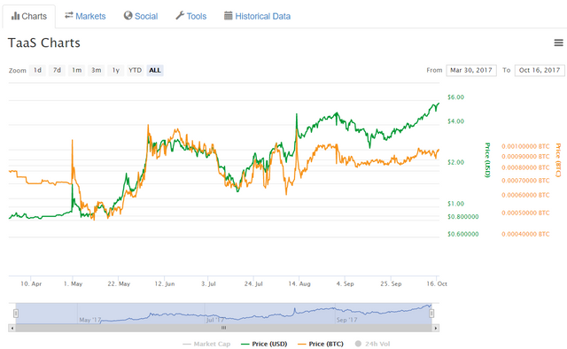Click the navigator scrollbar left arrow

pyautogui.click(x=12, y=328)
